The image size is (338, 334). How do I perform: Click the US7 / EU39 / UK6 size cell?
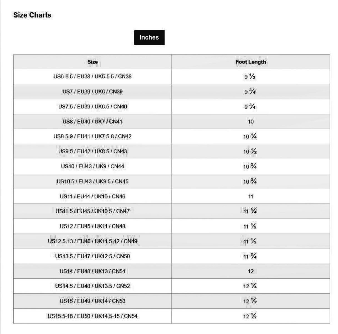click(93, 92)
